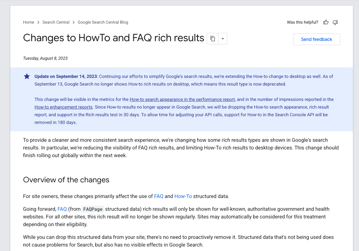359x251 pixels.
Task: Open How-to enhancement reports link
Action: [63, 107]
